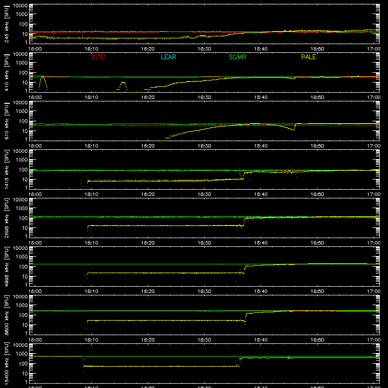Screen dimensions: 388x388
Task: Click the red SVTO legend label
Action: tap(98, 57)
